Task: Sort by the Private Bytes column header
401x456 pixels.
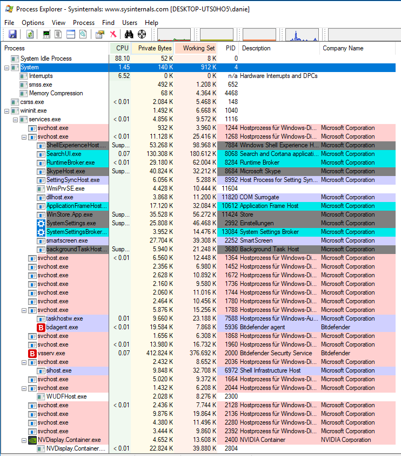Action: click(x=152, y=48)
